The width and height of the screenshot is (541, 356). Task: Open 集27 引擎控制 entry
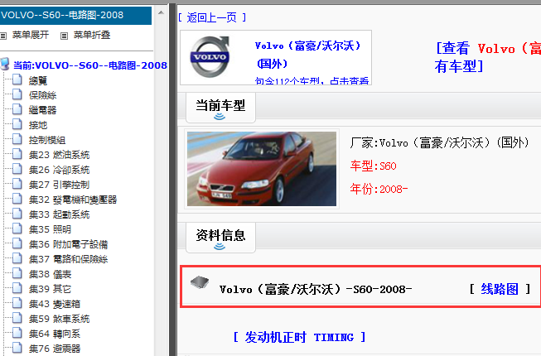click(x=60, y=185)
